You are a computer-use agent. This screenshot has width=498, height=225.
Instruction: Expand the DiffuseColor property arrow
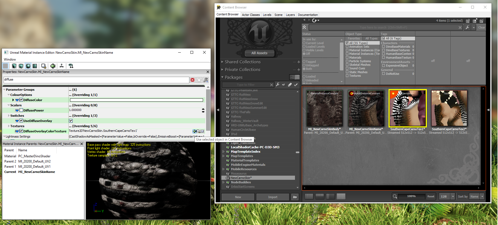tap(13, 100)
